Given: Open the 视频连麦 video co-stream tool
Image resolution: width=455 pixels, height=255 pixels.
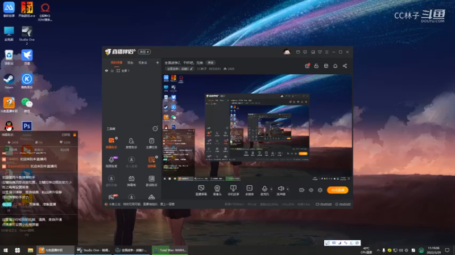Looking at the screenshot, I should pos(111,162).
